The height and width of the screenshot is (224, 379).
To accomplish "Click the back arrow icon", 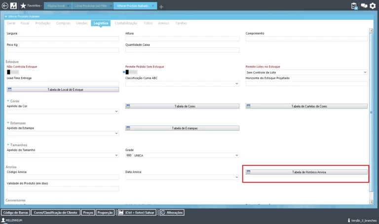I will (5, 6).
